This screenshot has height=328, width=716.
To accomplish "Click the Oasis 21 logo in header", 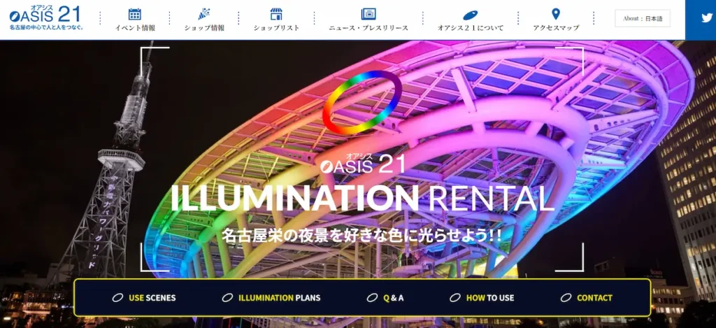I will pyautogui.click(x=45, y=17).
